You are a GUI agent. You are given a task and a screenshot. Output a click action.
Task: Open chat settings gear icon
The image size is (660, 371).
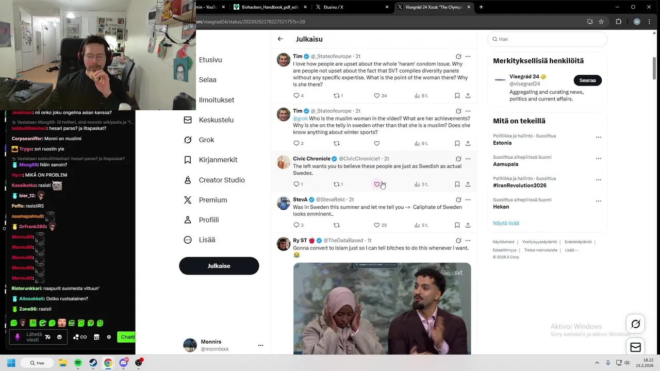[109, 337]
